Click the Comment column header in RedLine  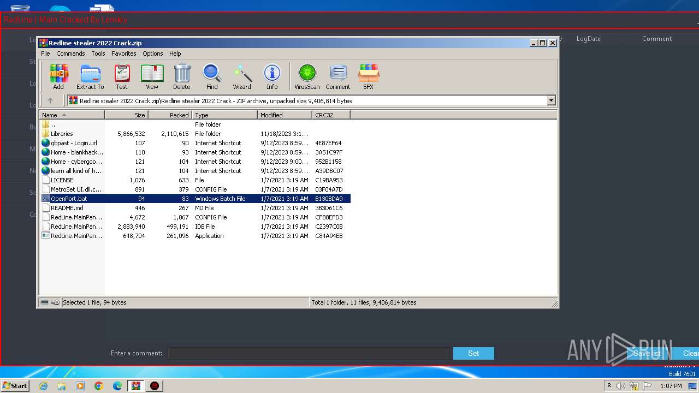click(x=657, y=39)
